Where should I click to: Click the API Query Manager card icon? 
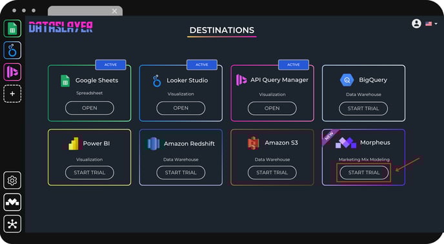[x=241, y=80]
